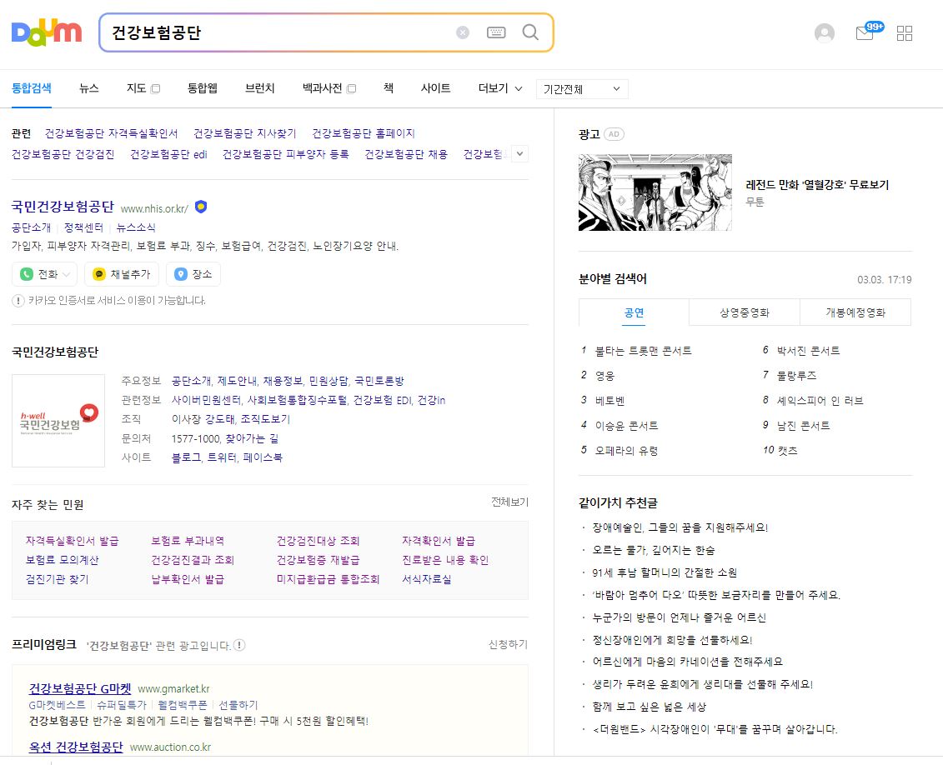Click the exclamation icon by 카카오 인증서
943x765 pixels.
point(18,301)
